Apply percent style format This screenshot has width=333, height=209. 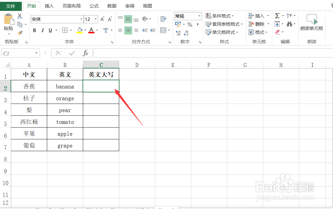[190, 25]
